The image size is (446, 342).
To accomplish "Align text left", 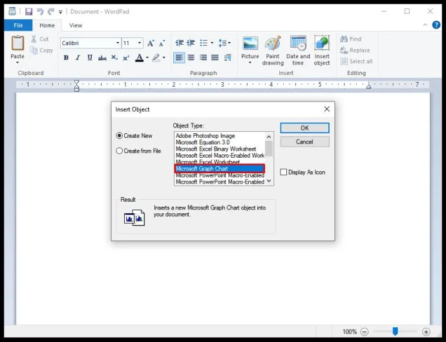I will pyautogui.click(x=179, y=58).
